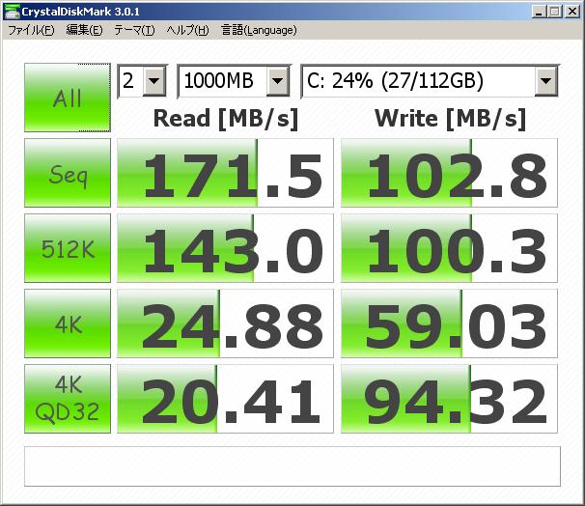This screenshot has width=585, height=506.
Task: Click the 4K QD32 write result 94.32
Action: coord(449,399)
